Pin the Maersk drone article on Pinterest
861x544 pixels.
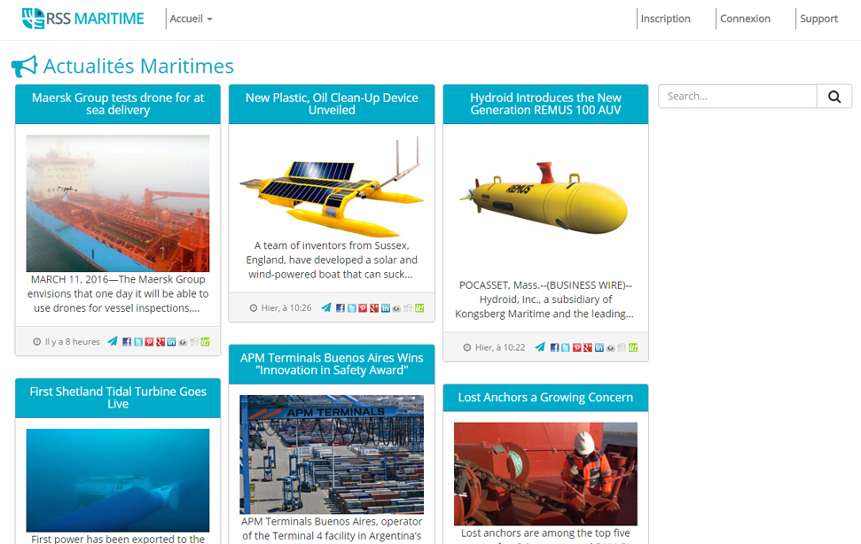coord(149,342)
